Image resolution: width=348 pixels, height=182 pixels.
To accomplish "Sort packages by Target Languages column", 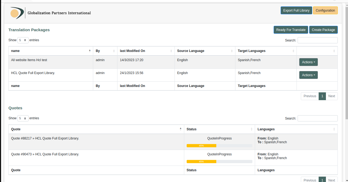I will [266, 51].
